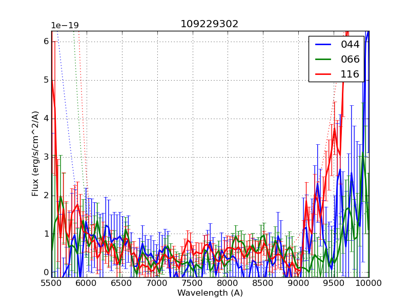410x308 pixels.
Task: Click the Flux y-axis label
Action: coord(35,153)
